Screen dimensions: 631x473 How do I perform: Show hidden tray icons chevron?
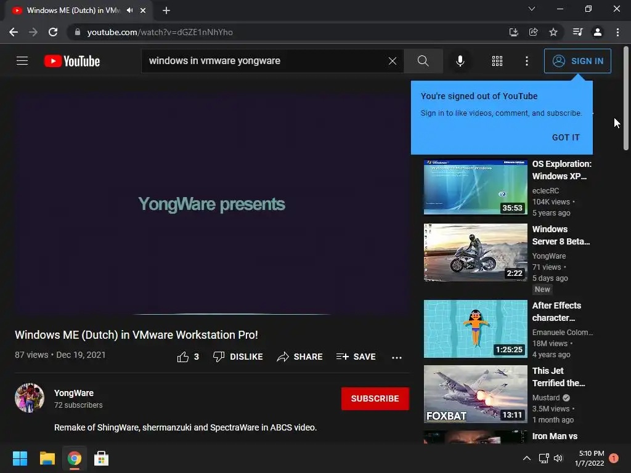(526, 458)
